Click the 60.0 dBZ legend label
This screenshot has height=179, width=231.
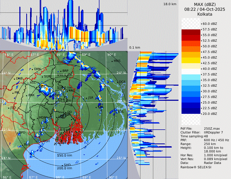pyautogui.click(x=210, y=24)
